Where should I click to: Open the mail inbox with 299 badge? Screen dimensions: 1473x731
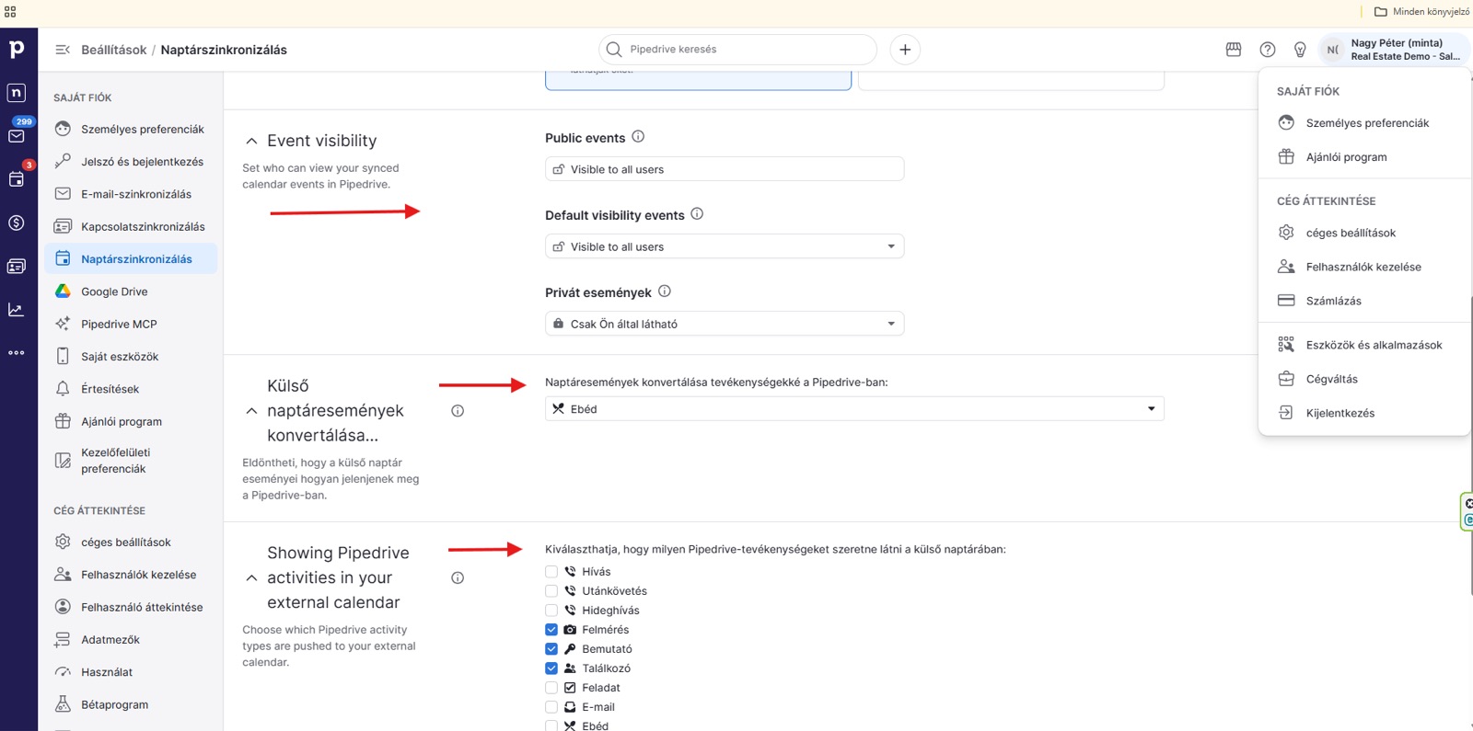[x=17, y=135]
